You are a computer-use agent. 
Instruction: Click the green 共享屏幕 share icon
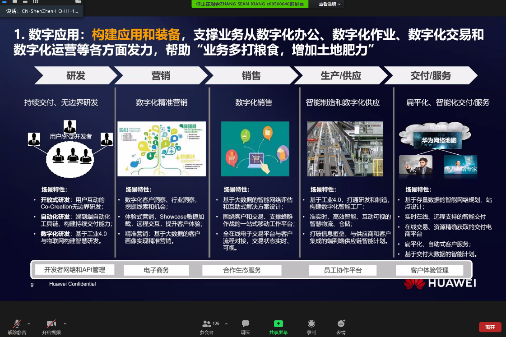coord(279,323)
